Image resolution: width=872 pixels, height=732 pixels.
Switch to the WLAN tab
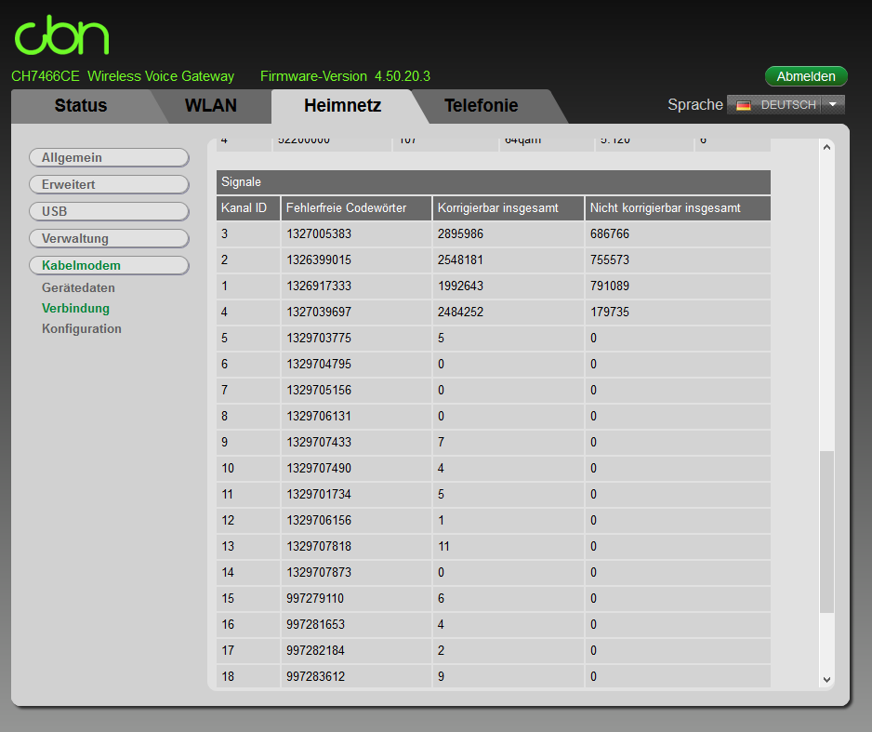[x=211, y=106]
